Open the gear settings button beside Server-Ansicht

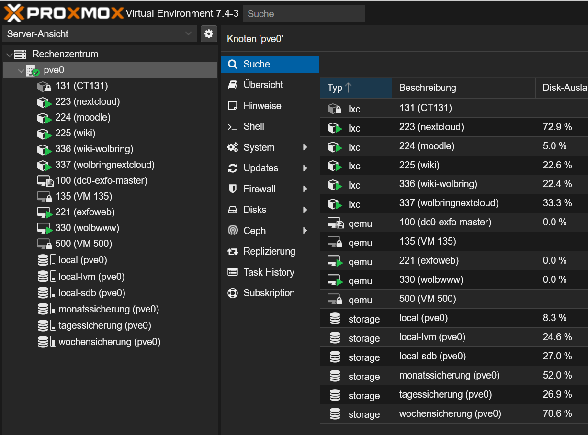pyautogui.click(x=208, y=33)
